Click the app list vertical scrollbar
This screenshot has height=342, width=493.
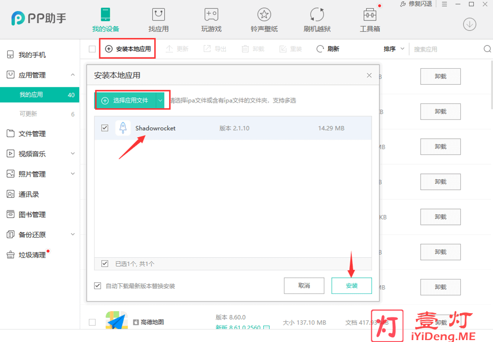(492, 85)
